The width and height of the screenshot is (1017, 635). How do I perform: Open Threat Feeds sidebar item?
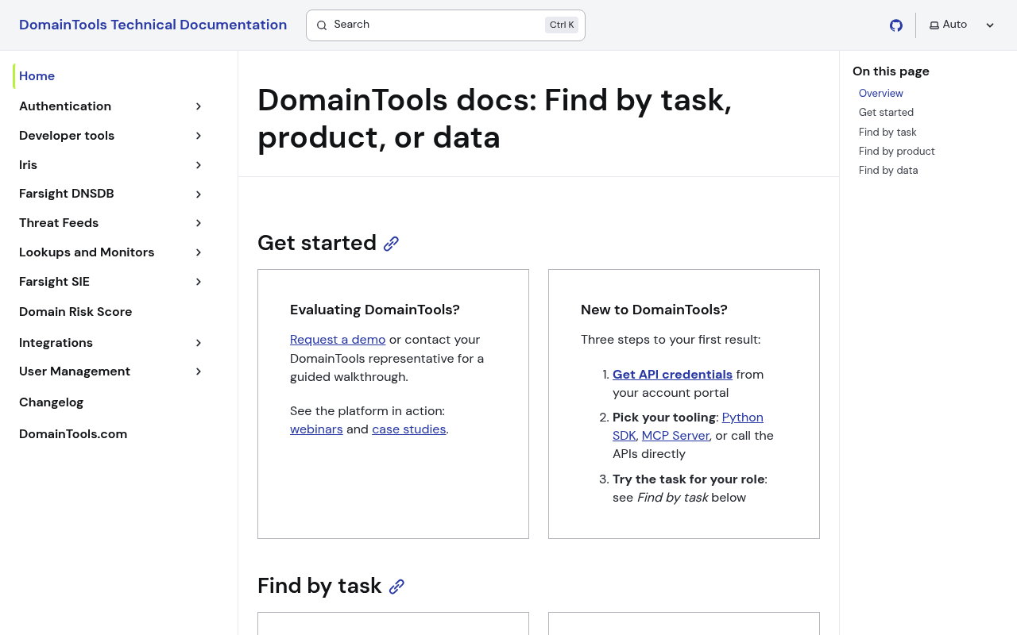point(59,223)
